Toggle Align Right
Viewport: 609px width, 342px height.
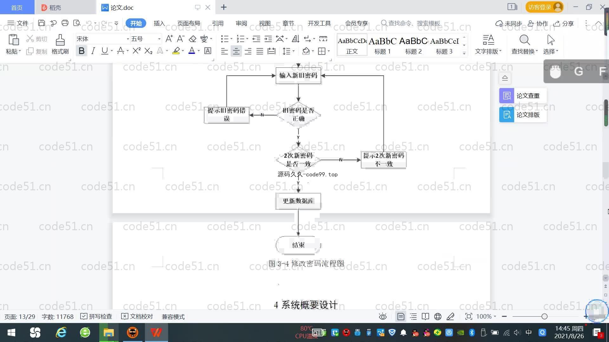coord(248,51)
